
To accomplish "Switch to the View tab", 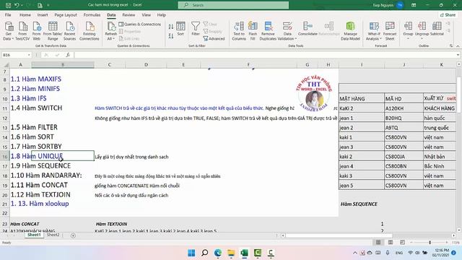I will (146, 14).
